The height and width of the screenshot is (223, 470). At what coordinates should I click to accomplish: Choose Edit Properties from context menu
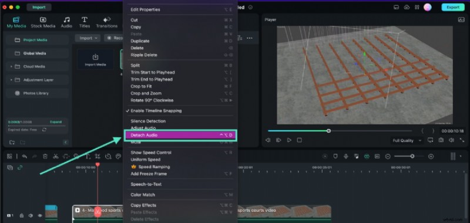180,9
